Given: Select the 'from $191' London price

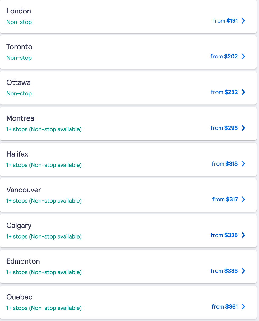Looking at the screenshot, I should click(225, 21).
